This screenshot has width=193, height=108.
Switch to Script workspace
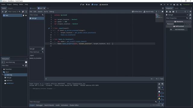pyautogui.click(x=95, y=4)
